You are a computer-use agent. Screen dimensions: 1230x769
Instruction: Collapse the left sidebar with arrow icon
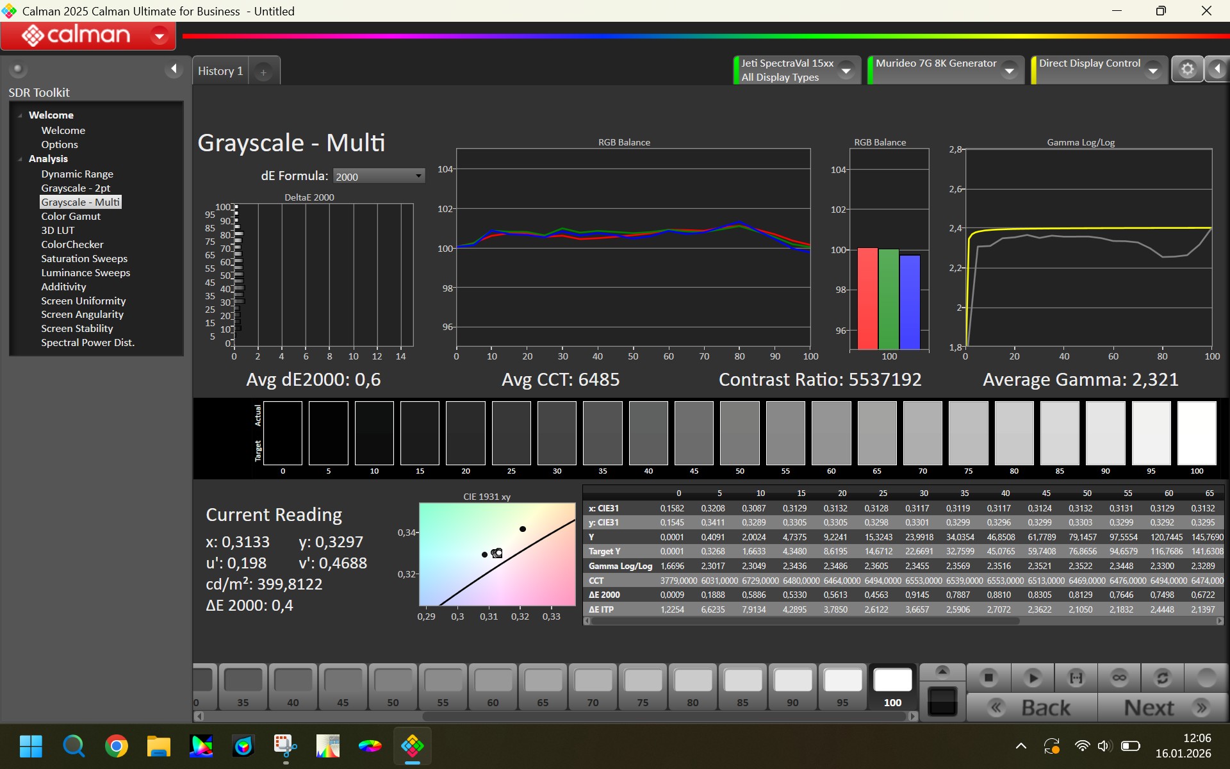tap(174, 69)
